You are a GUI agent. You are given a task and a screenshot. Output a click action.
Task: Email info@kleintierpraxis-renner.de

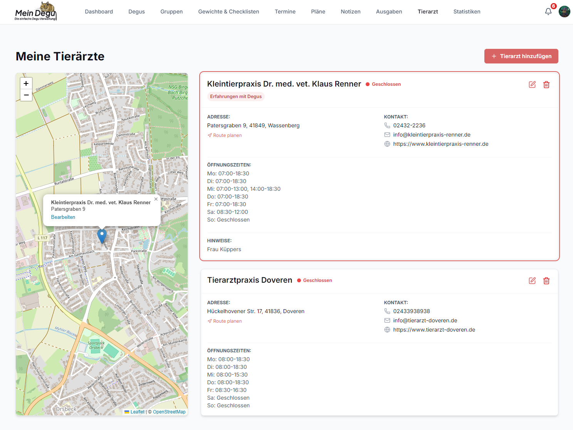pyautogui.click(x=432, y=135)
